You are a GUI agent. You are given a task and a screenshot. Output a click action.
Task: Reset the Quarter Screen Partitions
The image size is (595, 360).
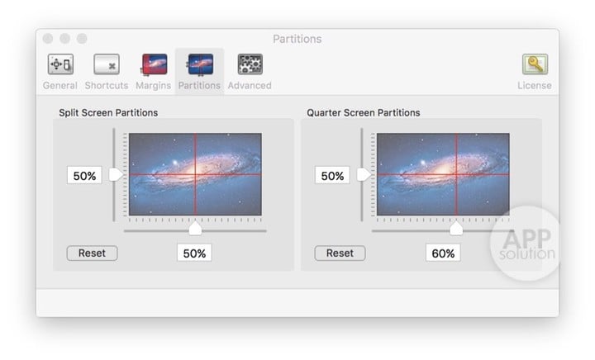[340, 253]
